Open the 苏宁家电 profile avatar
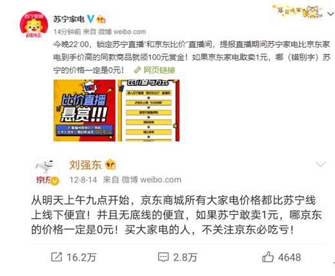 tap(34, 25)
